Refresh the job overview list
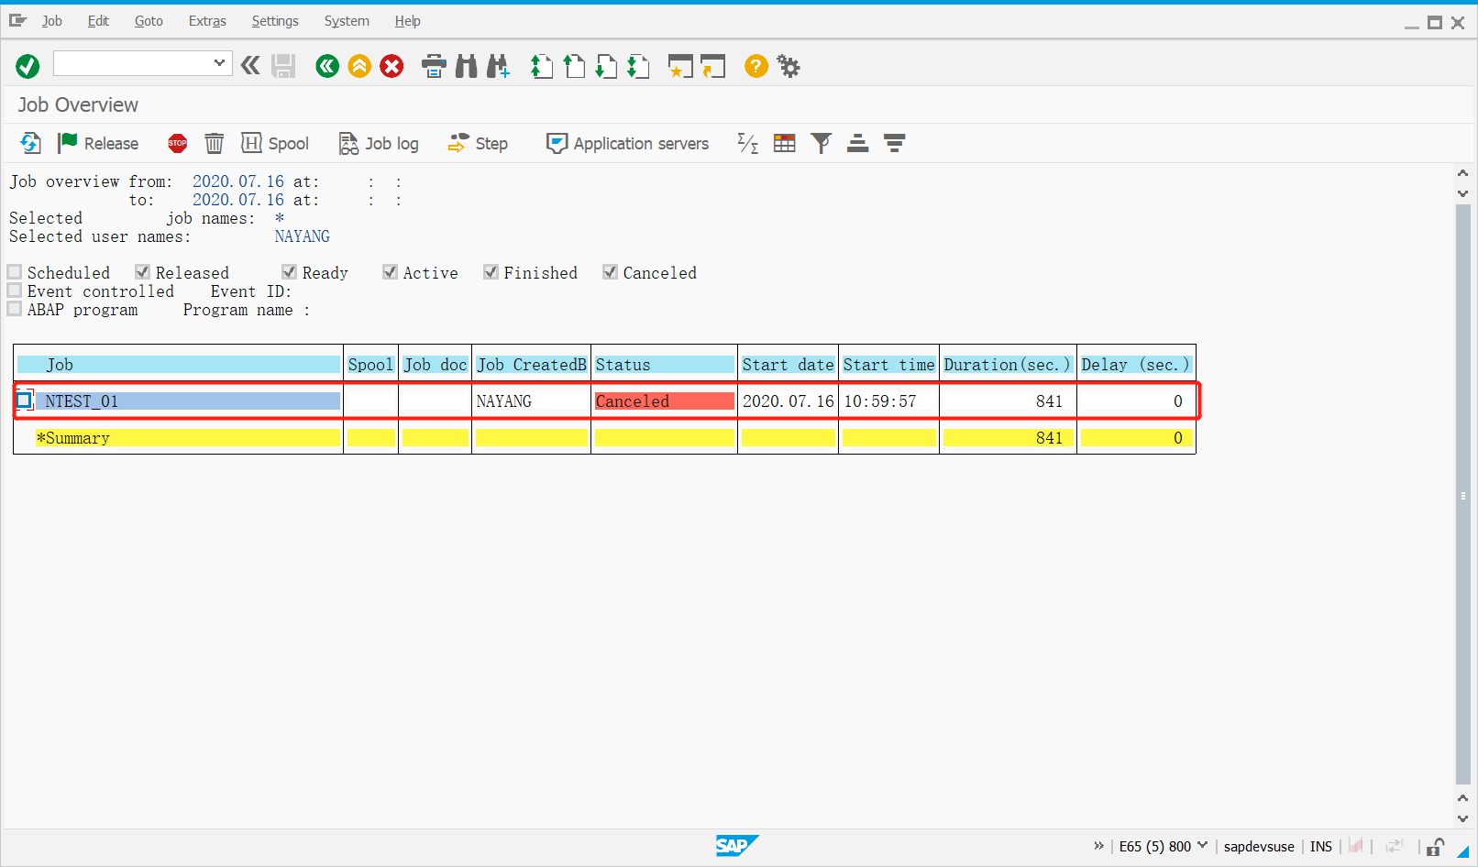Image resolution: width=1478 pixels, height=867 pixels. click(28, 143)
